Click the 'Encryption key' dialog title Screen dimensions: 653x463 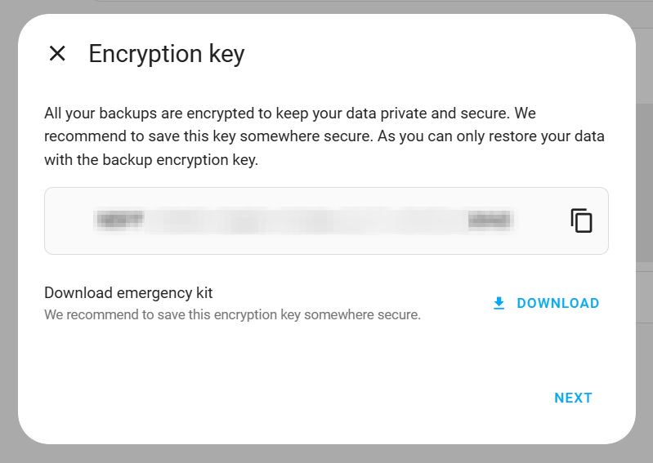click(x=166, y=54)
